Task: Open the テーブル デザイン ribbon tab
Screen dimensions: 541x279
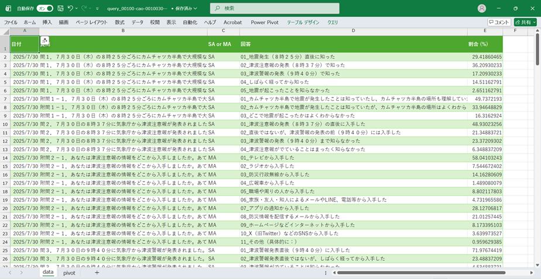Action: (x=303, y=22)
